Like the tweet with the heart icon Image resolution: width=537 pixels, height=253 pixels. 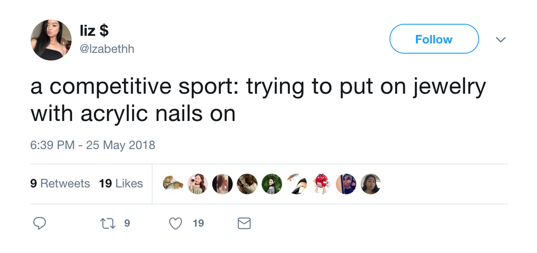point(175,223)
